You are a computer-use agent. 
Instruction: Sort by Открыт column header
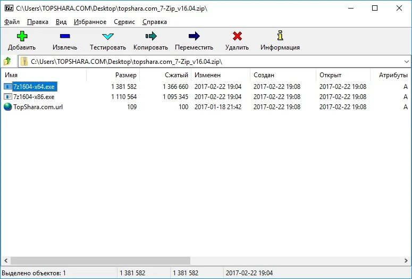tap(343, 75)
